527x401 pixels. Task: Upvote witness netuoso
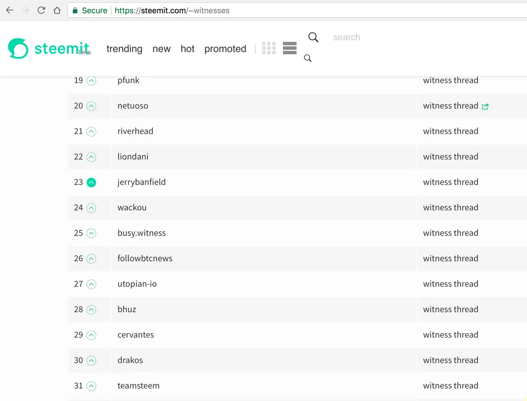91,106
